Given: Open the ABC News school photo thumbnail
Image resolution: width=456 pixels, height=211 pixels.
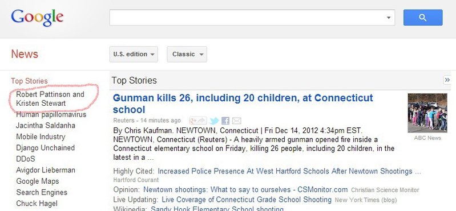Looking at the screenshot, I should tap(427, 113).
